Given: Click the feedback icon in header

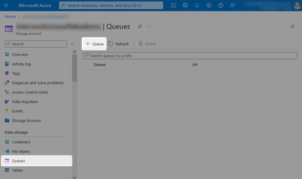Looking at the screenshot, I should pyautogui.click(x=232, y=5).
